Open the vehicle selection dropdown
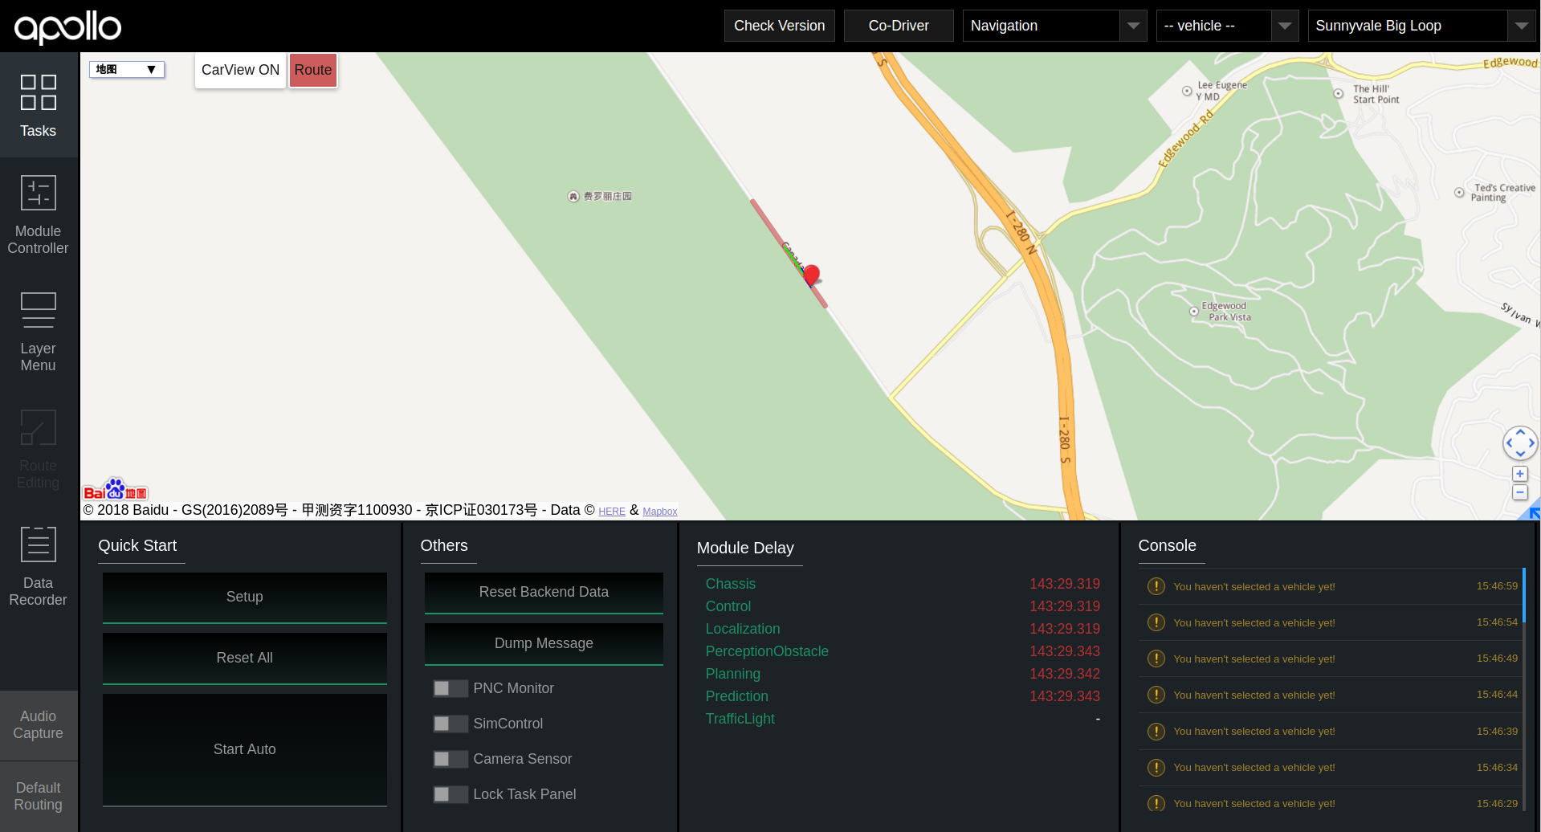 (x=1227, y=26)
